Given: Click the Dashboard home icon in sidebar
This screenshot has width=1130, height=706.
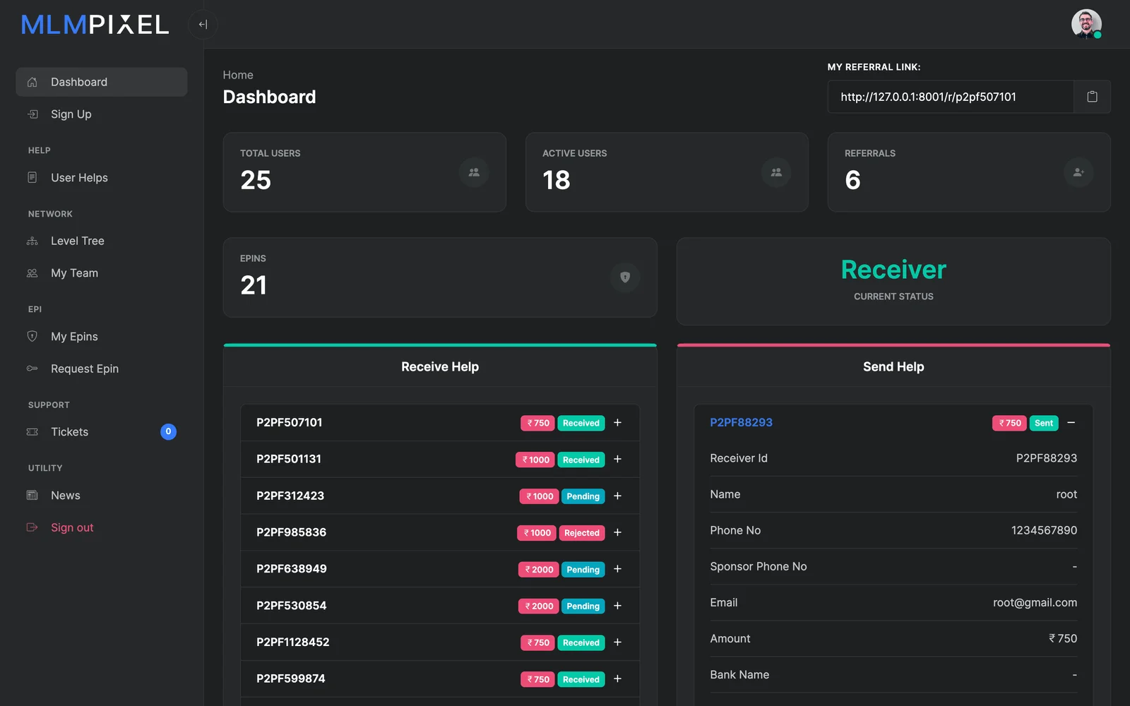Looking at the screenshot, I should (32, 82).
